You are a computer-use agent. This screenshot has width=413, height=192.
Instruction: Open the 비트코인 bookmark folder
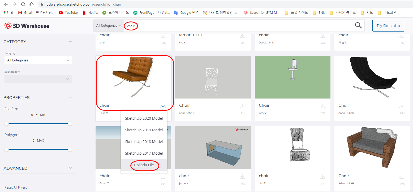pos(387,12)
